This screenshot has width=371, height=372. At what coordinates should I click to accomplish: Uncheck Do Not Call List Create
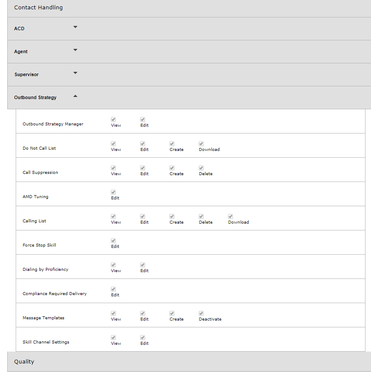172,144
